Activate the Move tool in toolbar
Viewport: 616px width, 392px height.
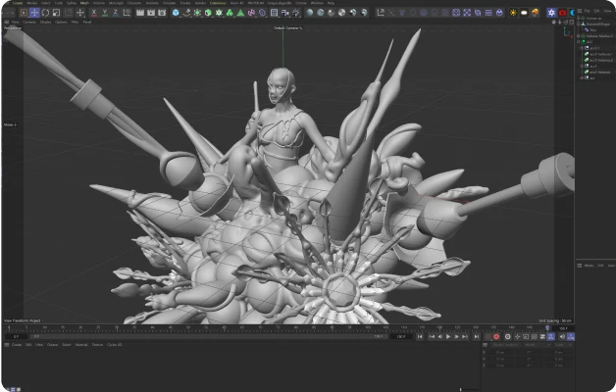[34, 13]
